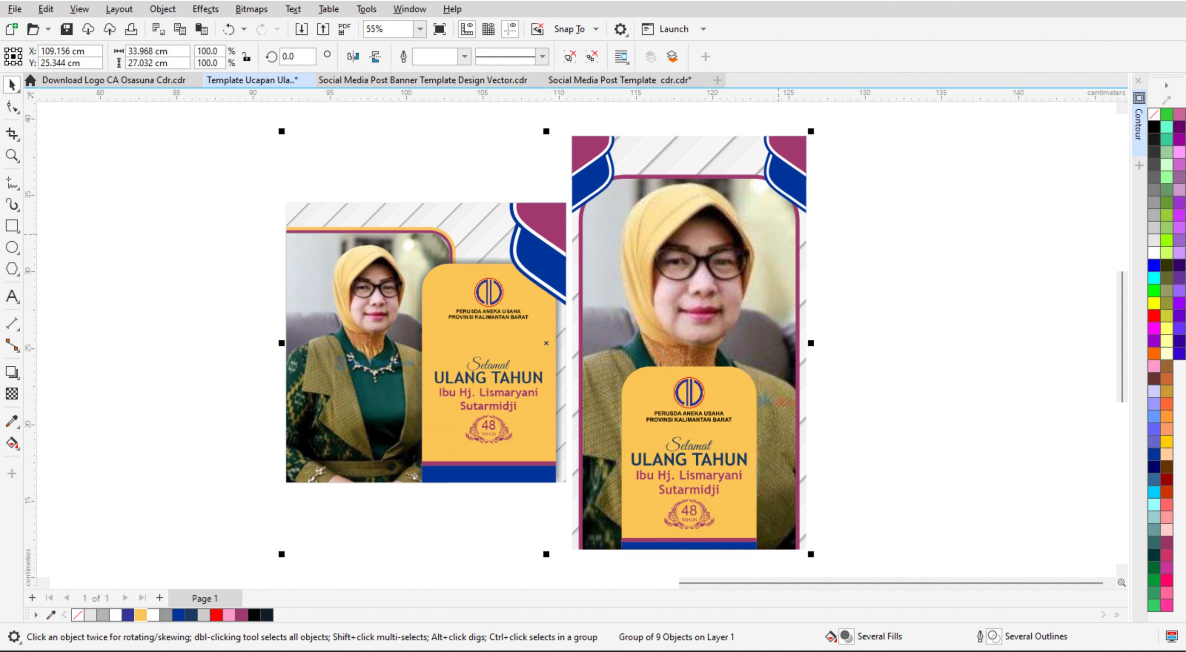Image resolution: width=1186 pixels, height=652 pixels.
Task: Click the X position input field
Action: tap(70, 51)
